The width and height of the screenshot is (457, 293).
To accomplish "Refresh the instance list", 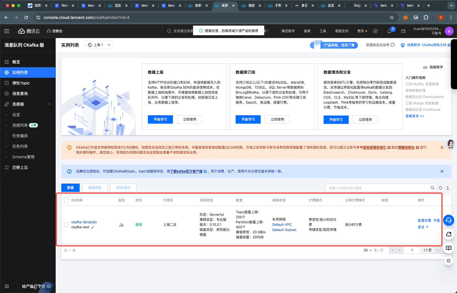I will [441, 188].
